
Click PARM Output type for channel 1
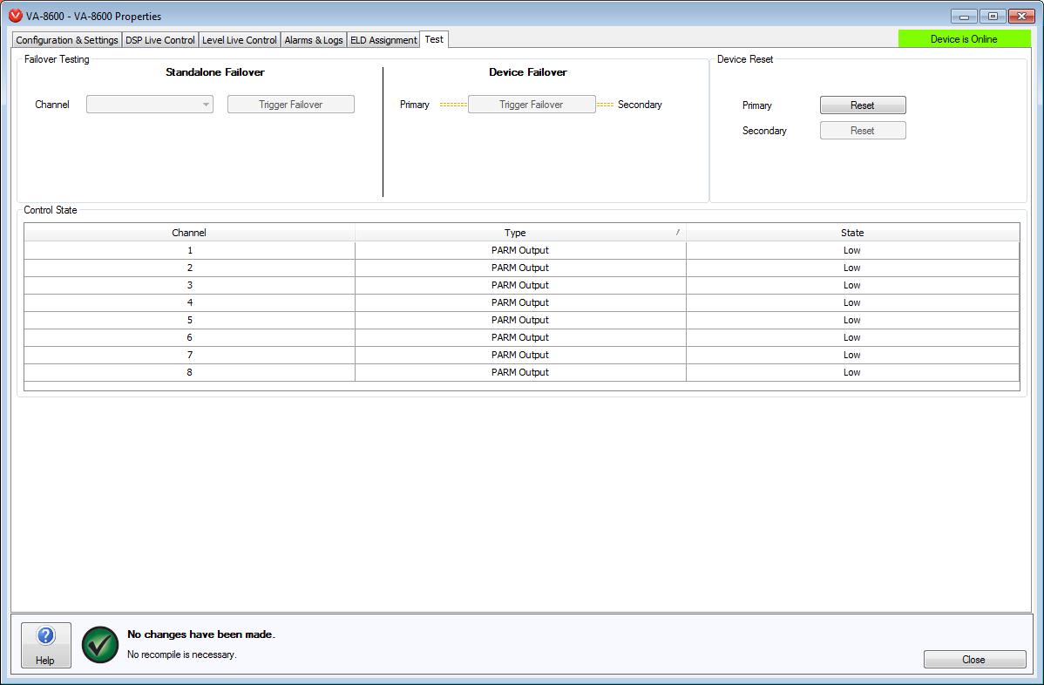[520, 250]
